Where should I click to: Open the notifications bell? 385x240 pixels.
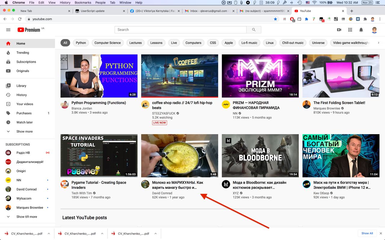point(361,30)
